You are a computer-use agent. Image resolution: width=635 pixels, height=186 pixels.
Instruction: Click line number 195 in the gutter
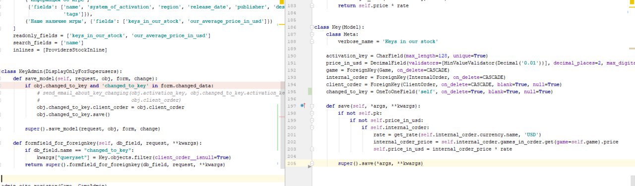[x=292, y=92]
